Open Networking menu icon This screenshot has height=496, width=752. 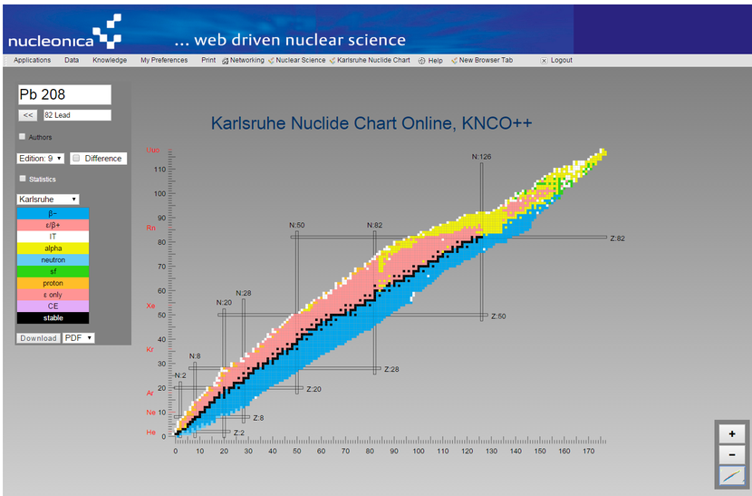[225, 61]
